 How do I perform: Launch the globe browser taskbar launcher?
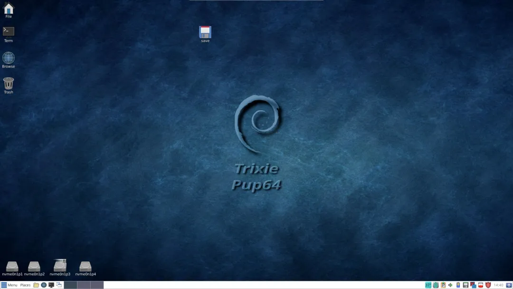coord(44,285)
